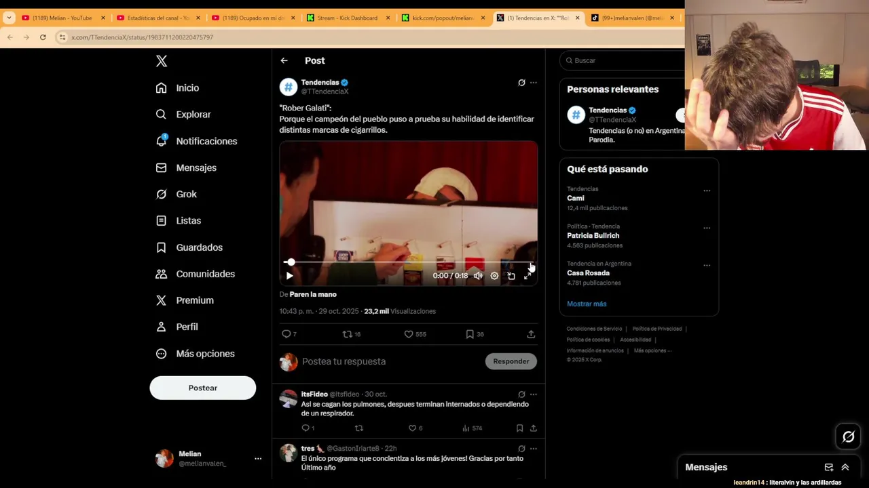The width and height of the screenshot is (869, 488).
Task: Open the Paren la mano link
Action: (x=313, y=294)
